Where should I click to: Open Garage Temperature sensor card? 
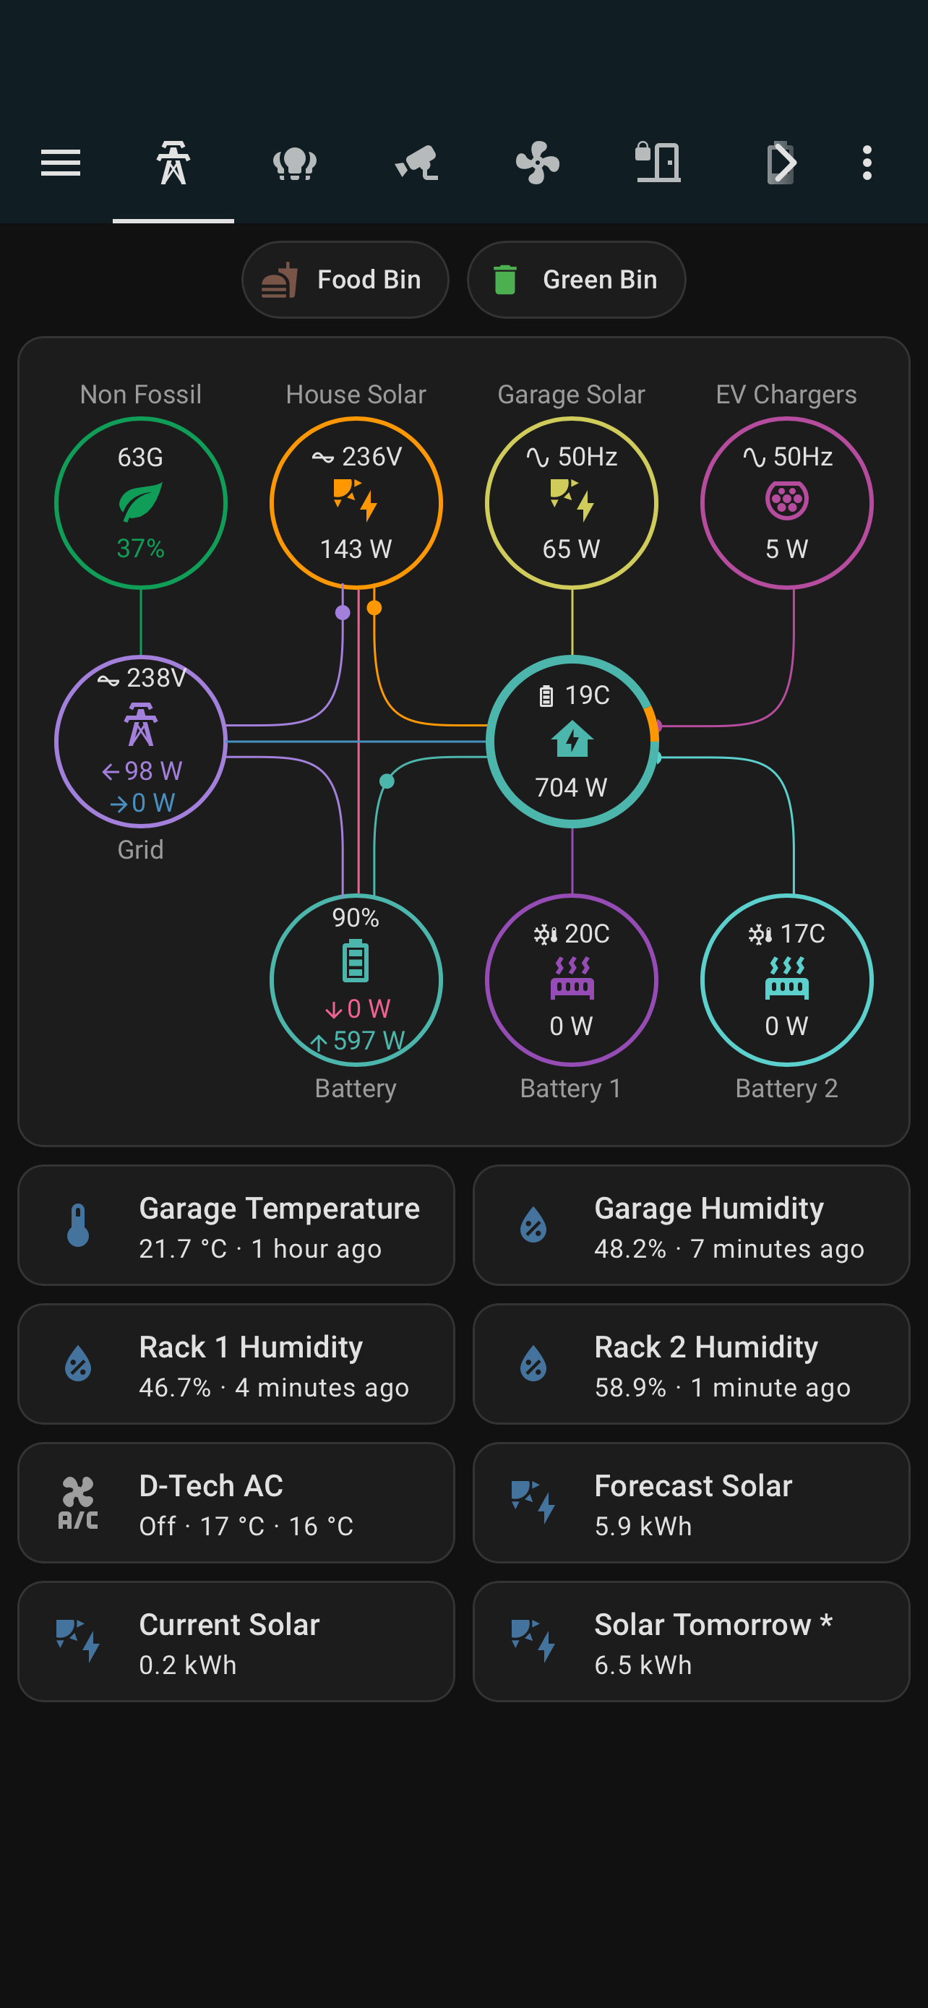(236, 1225)
